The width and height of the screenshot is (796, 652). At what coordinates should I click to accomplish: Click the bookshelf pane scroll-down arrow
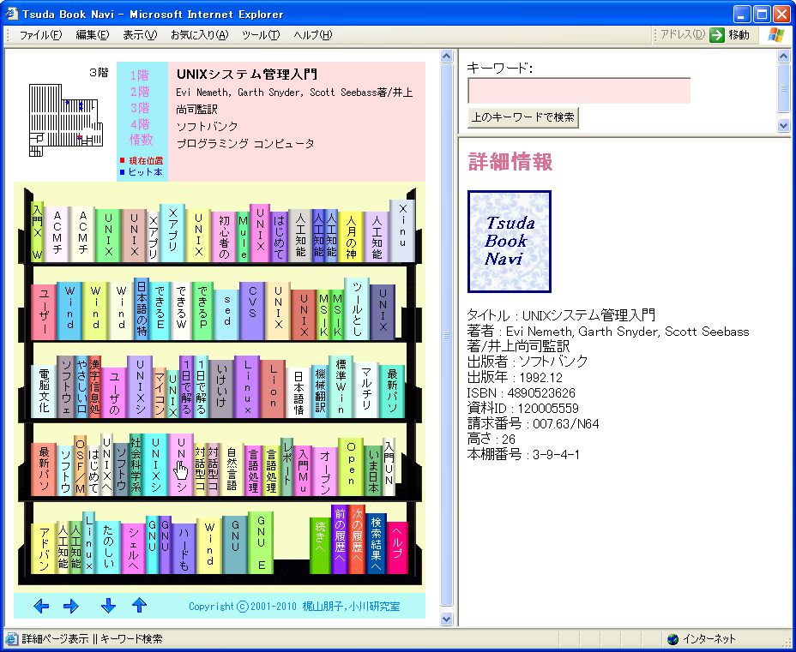(x=446, y=619)
